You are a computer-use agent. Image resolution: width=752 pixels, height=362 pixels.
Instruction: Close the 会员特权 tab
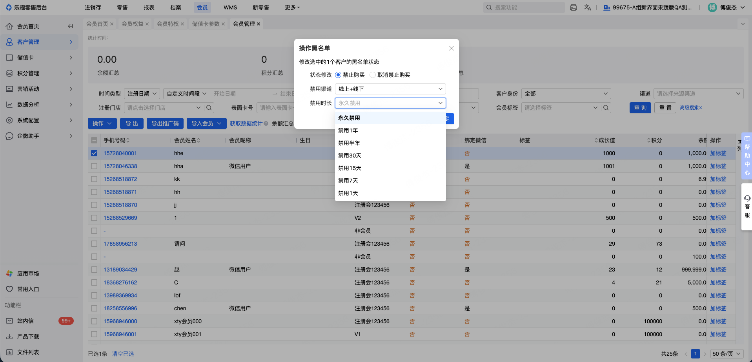(x=182, y=24)
